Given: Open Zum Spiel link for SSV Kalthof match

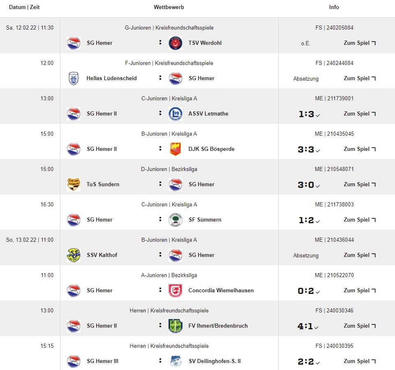Looking at the screenshot, I should pyautogui.click(x=360, y=255).
